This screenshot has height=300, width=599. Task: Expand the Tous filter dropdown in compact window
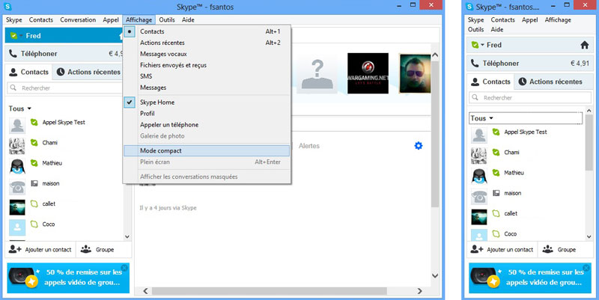tap(491, 118)
